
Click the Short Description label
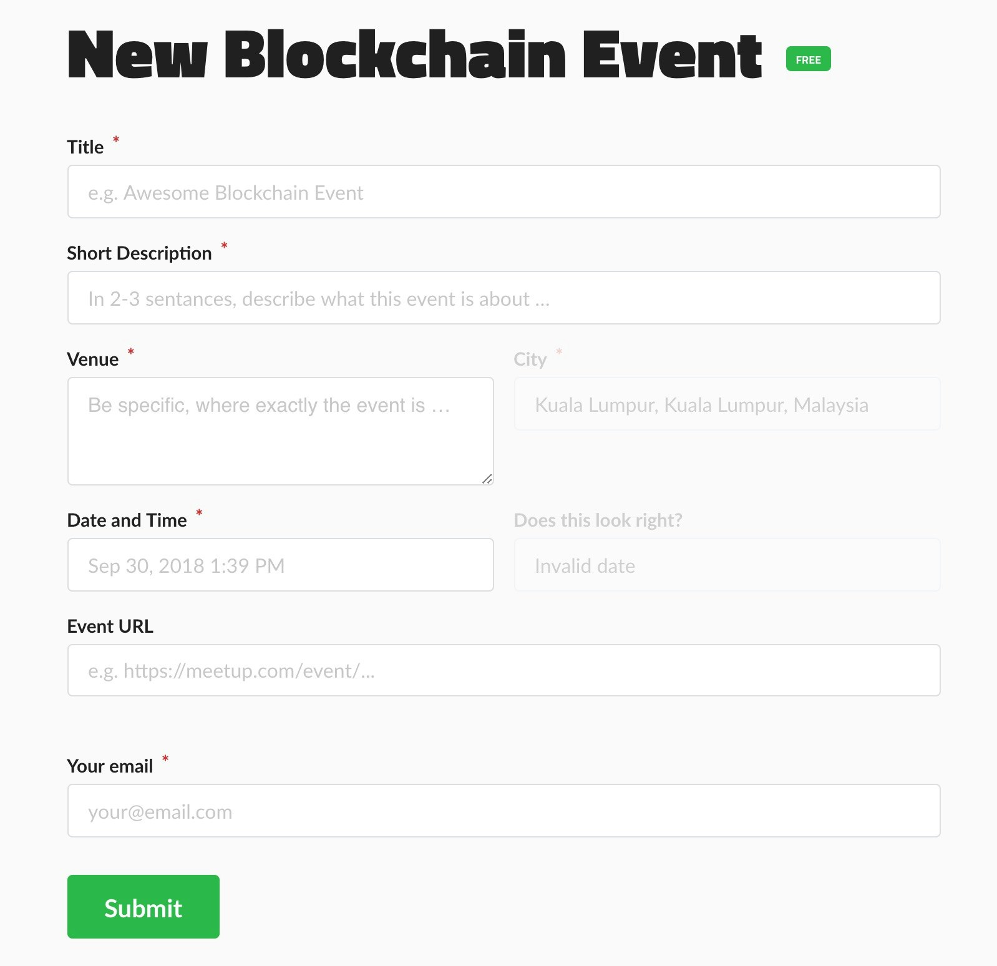(139, 253)
